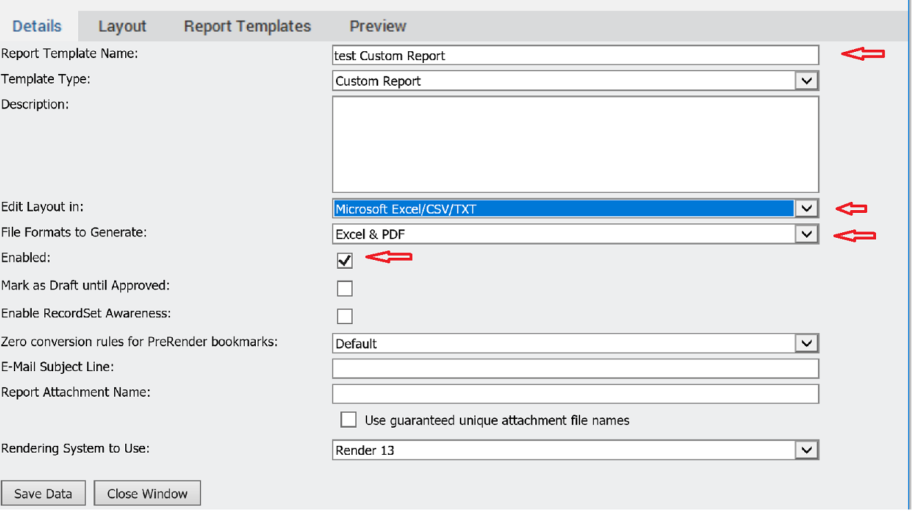Screen dimensions: 912x517
Task: Enable RecordSet Awareness checkbox
Action: (344, 317)
